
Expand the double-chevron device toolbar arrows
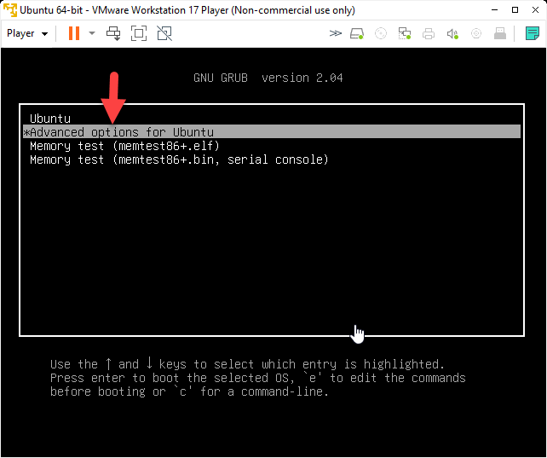click(x=335, y=33)
